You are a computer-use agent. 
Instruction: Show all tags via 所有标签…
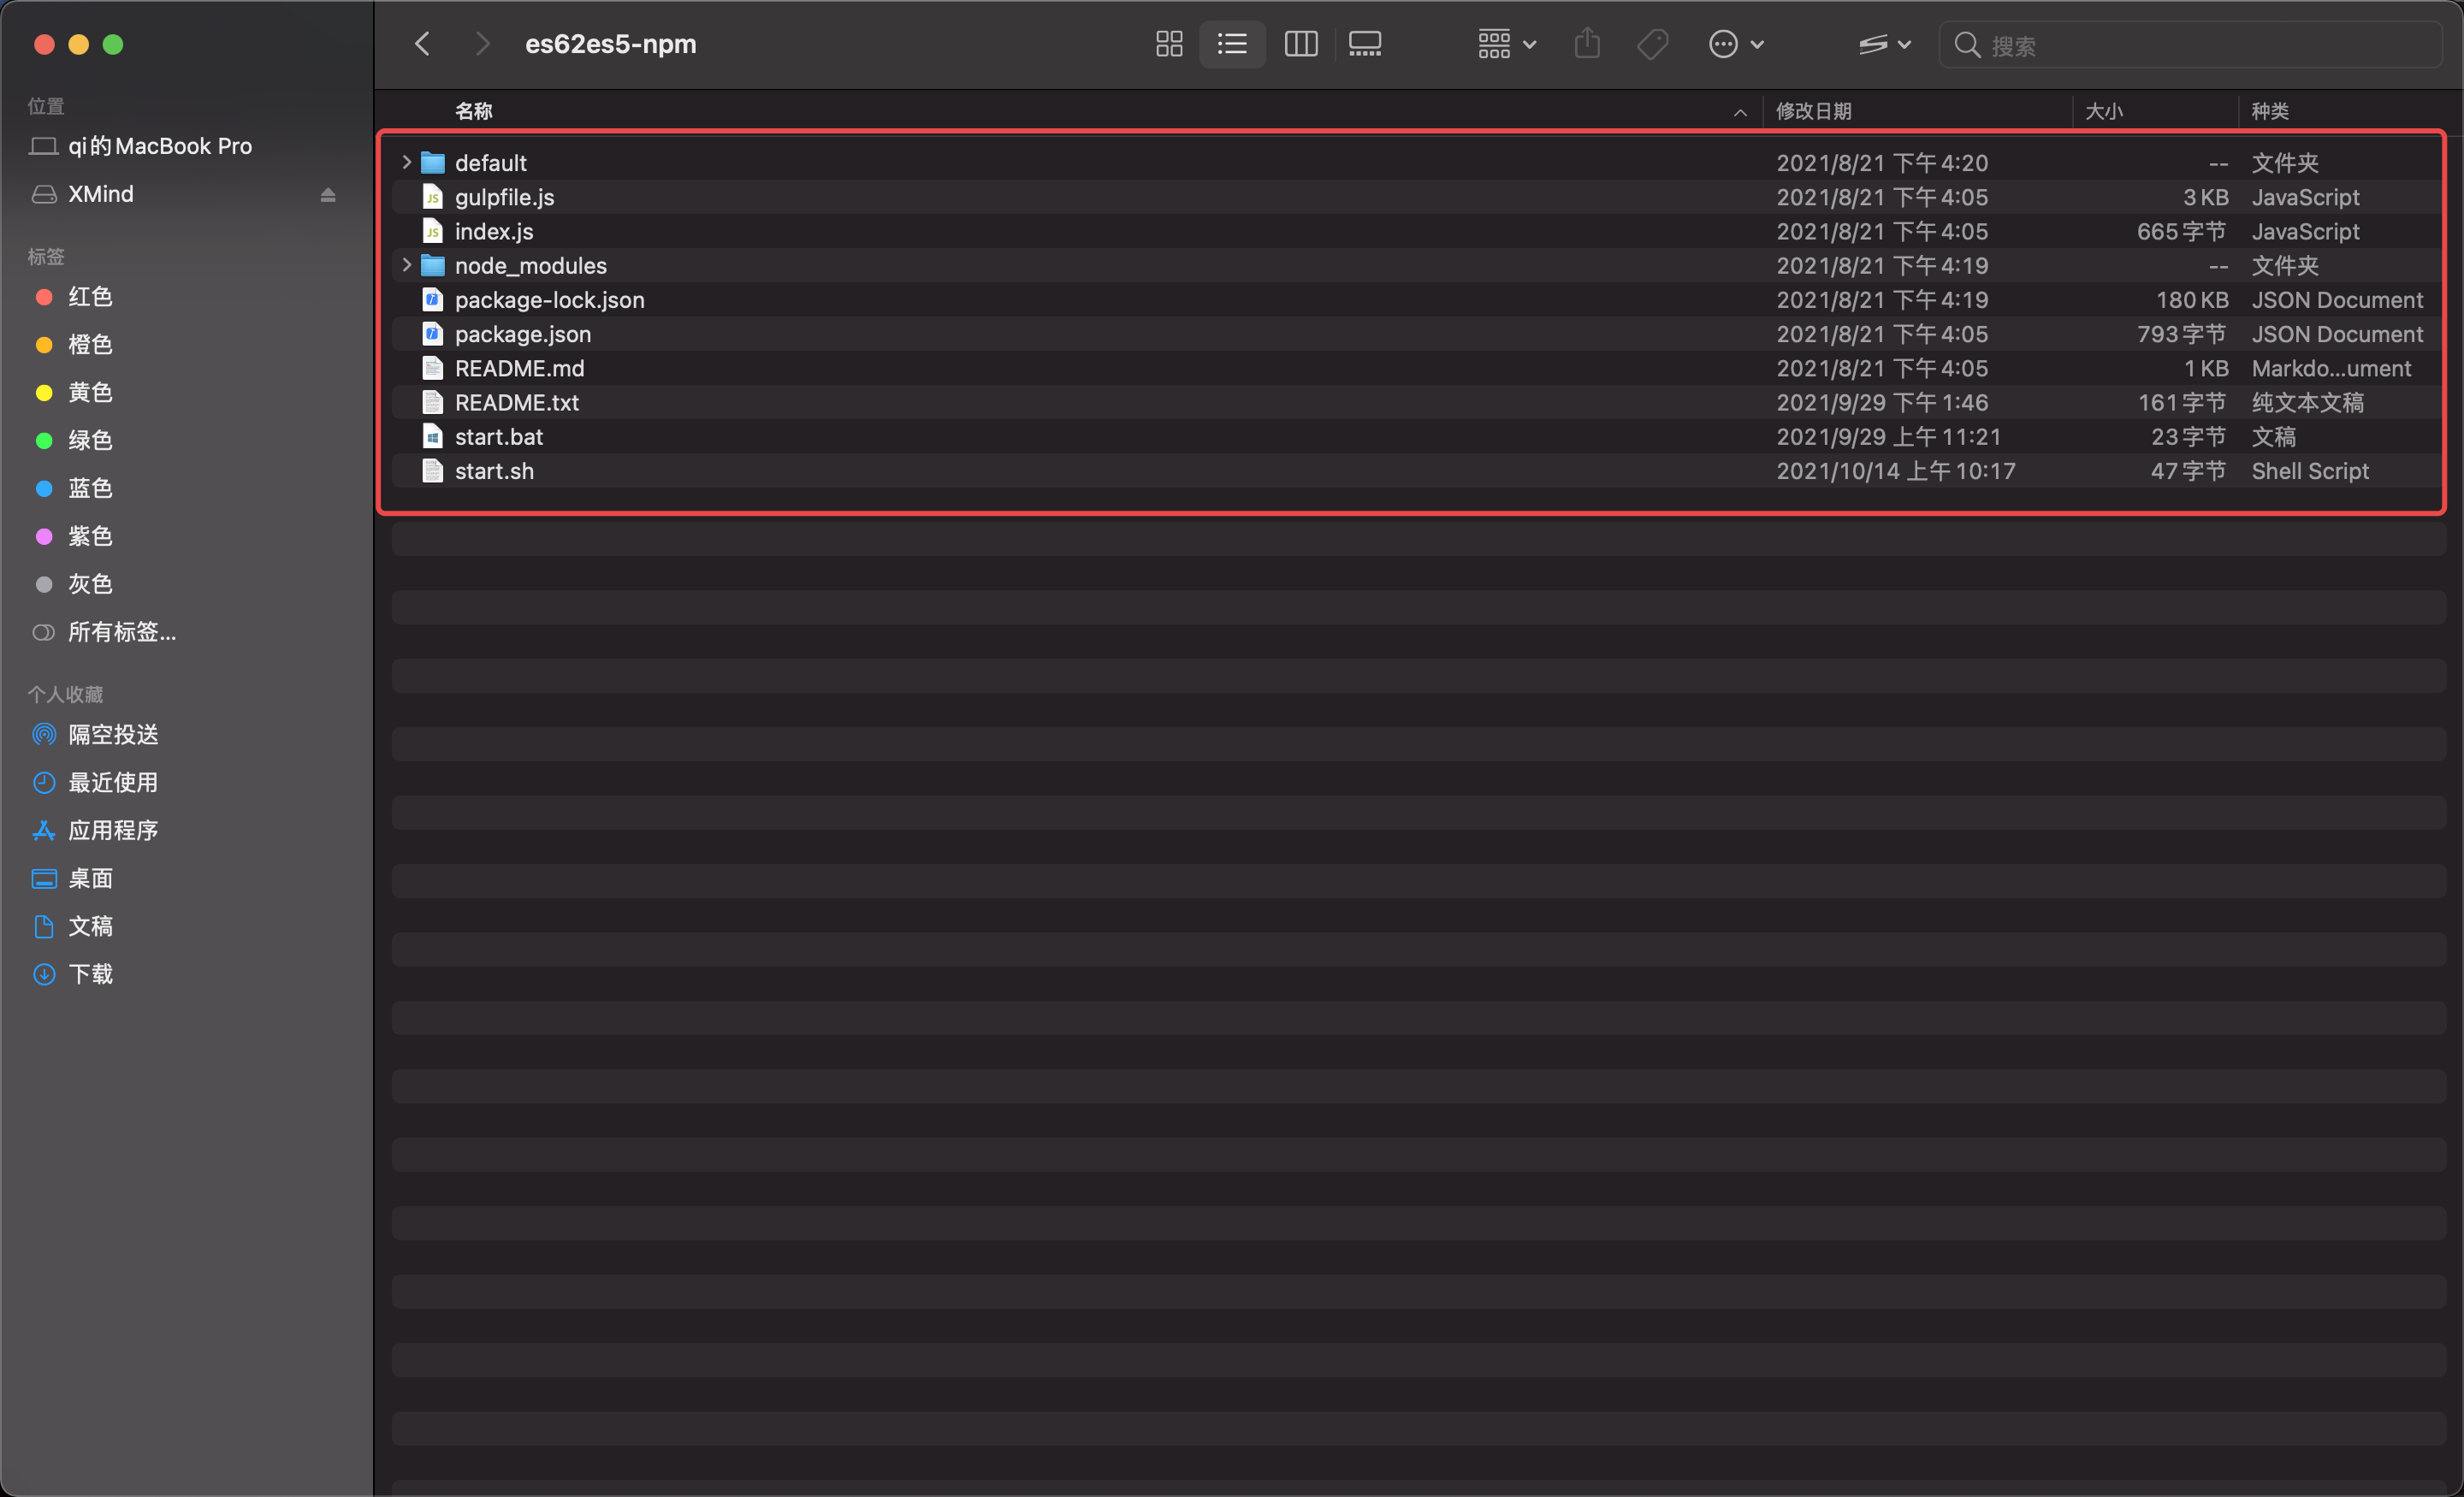121,632
